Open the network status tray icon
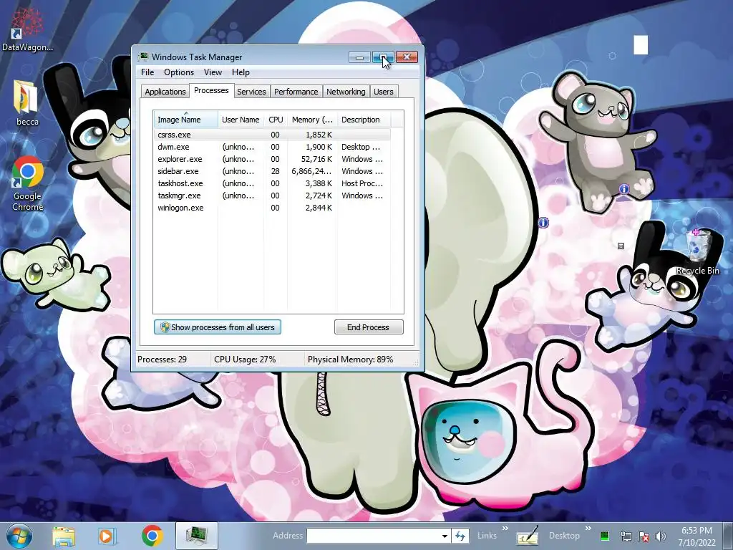 tap(626, 536)
